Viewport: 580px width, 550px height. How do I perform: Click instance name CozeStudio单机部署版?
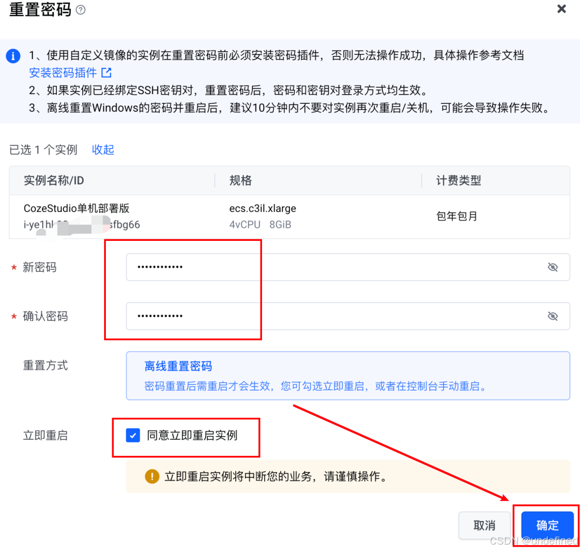point(77,208)
